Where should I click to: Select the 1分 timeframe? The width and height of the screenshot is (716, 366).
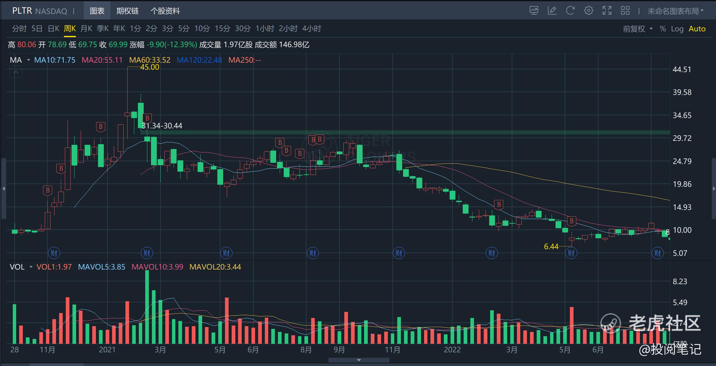point(135,29)
